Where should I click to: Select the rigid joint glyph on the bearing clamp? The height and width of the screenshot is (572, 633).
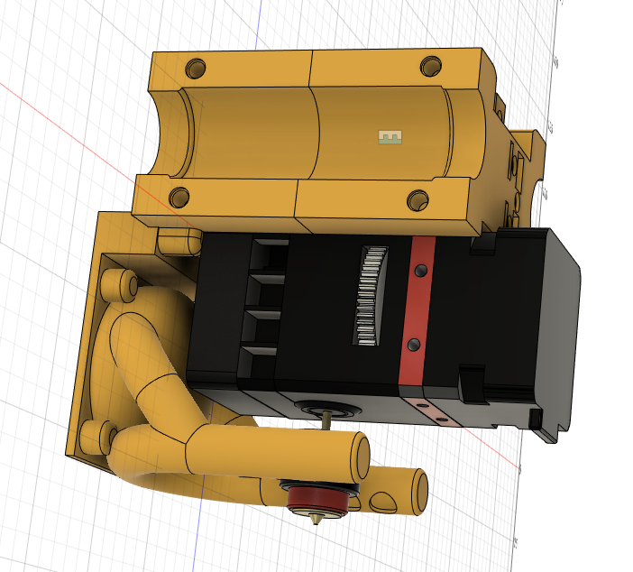pyautogui.click(x=390, y=137)
